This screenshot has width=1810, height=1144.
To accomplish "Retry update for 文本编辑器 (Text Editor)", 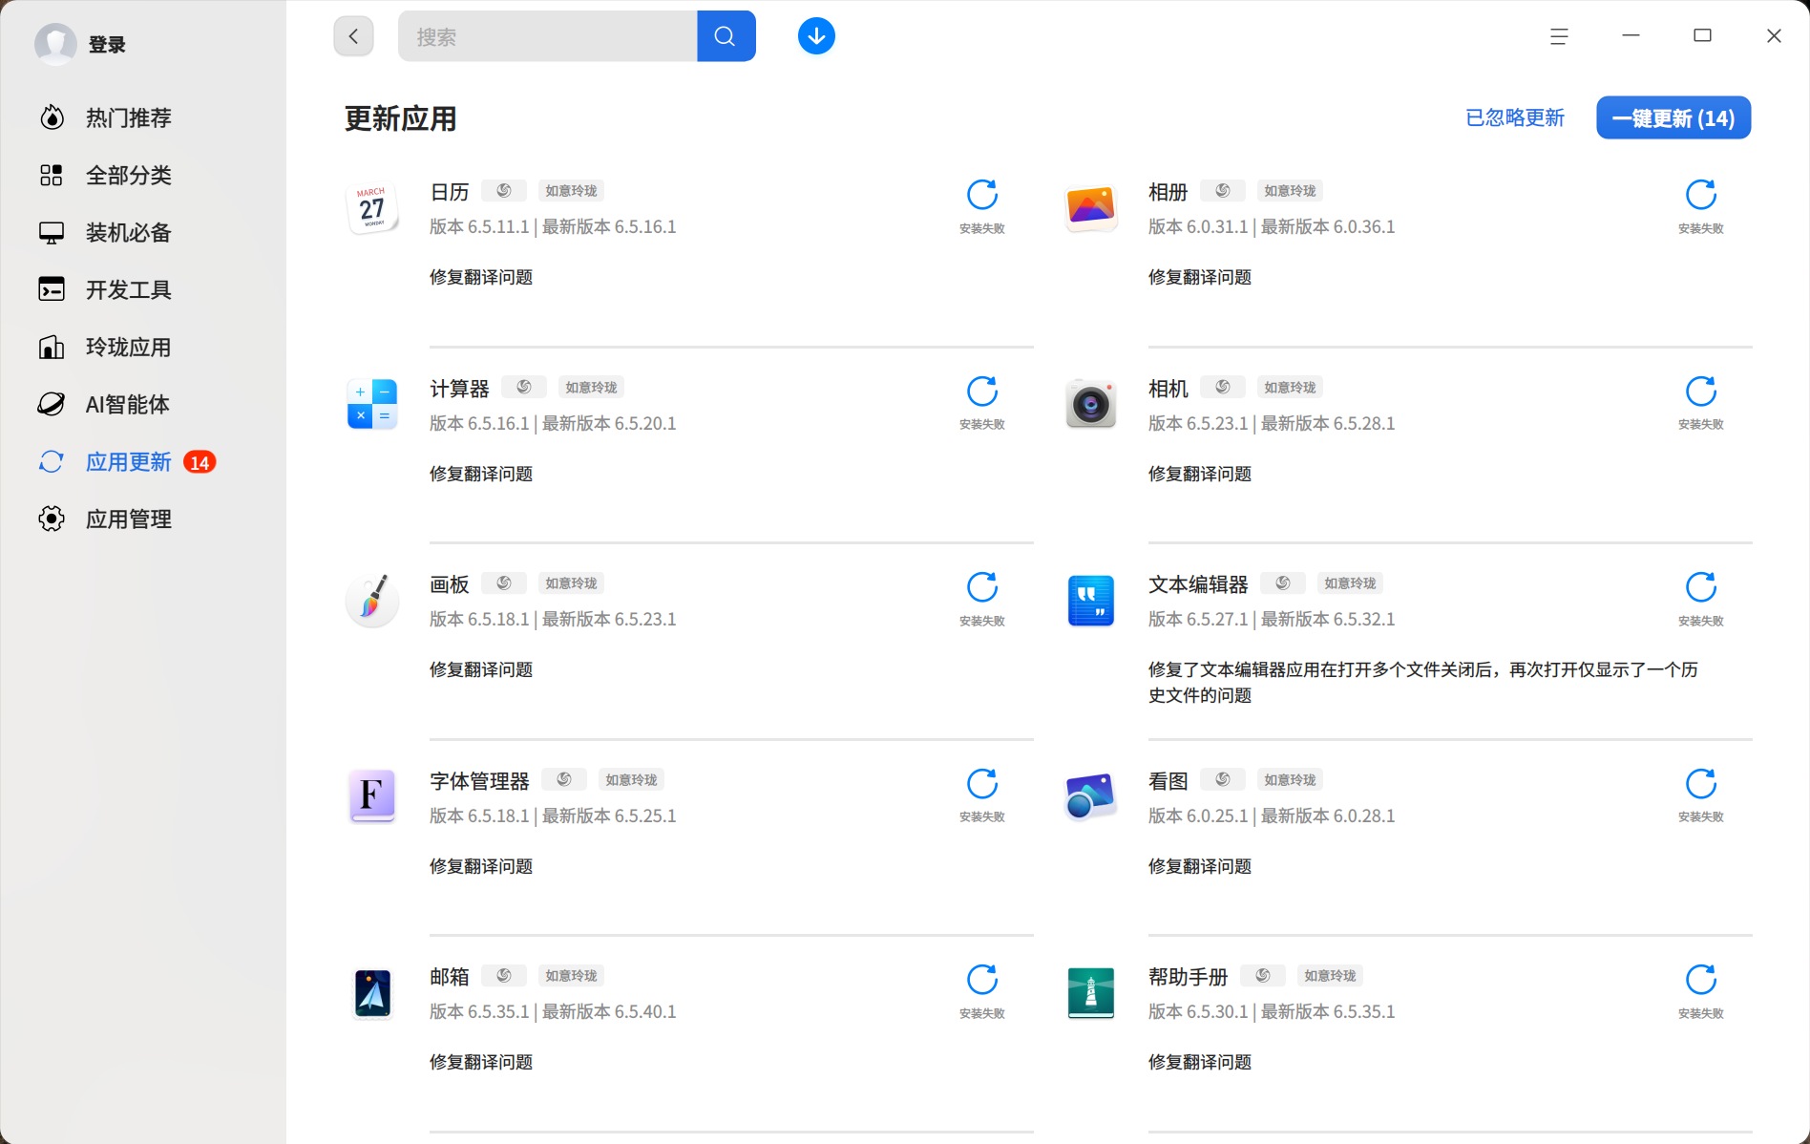I will pyautogui.click(x=1701, y=587).
